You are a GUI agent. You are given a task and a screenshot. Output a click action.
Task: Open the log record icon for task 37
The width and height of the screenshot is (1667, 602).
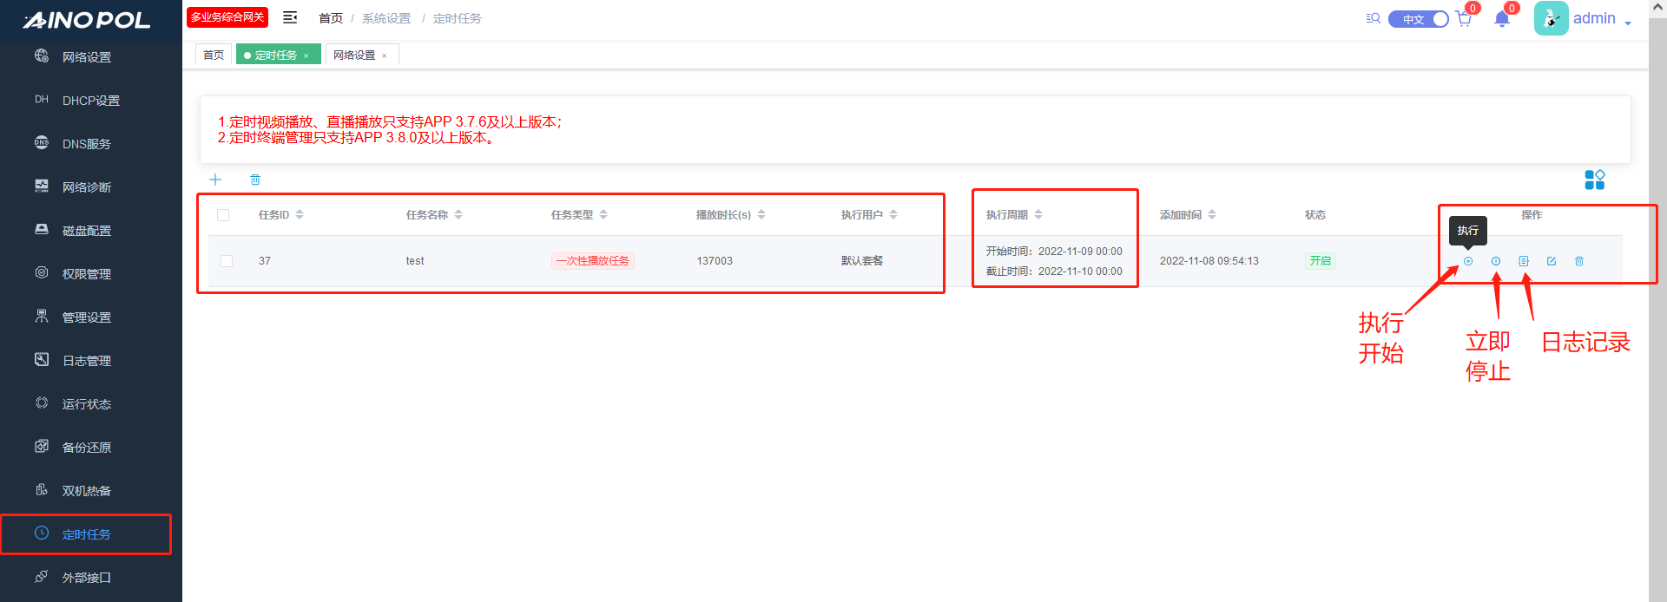point(1524,261)
